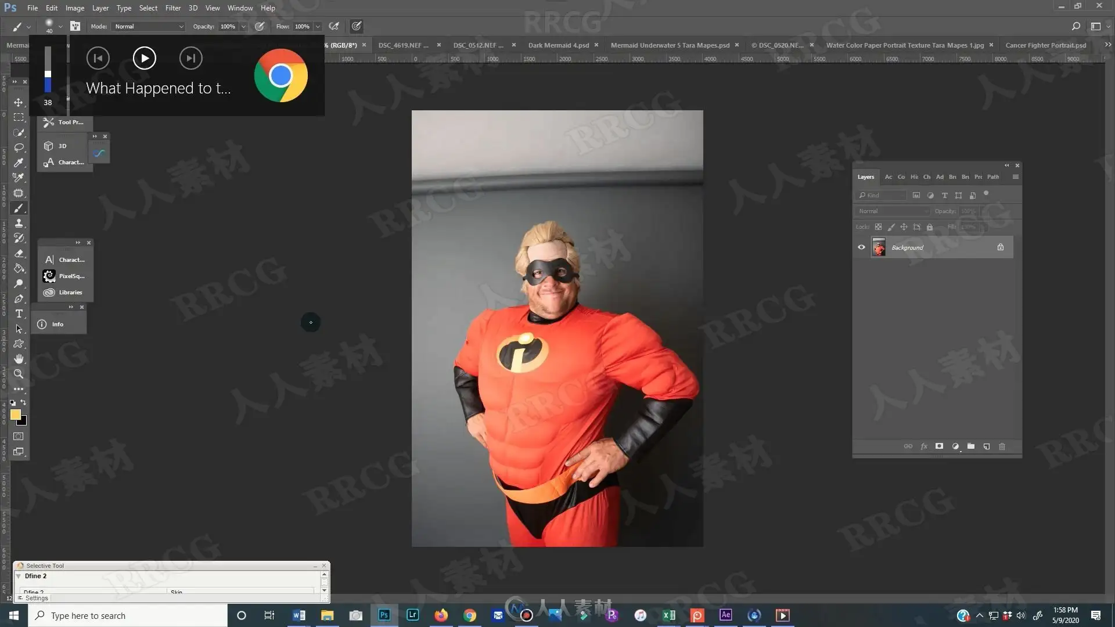Create a new layer
Screen dimensions: 1115x627
point(986,446)
